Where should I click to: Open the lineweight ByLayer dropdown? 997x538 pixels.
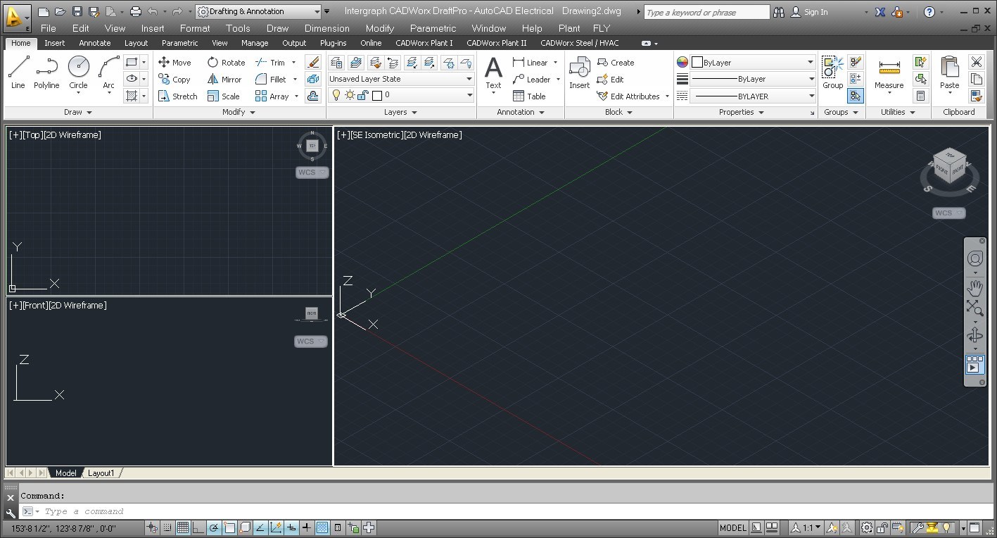click(752, 79)
